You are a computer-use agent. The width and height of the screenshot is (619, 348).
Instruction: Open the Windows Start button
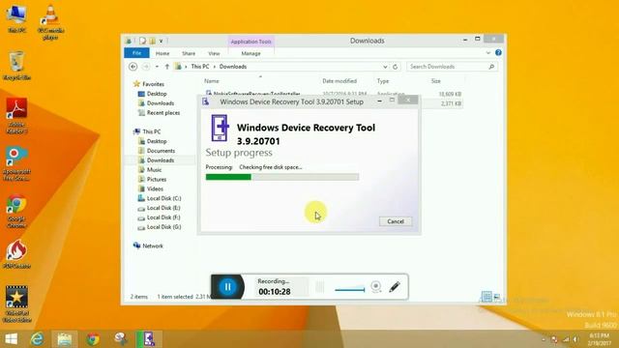click(11, 339)
